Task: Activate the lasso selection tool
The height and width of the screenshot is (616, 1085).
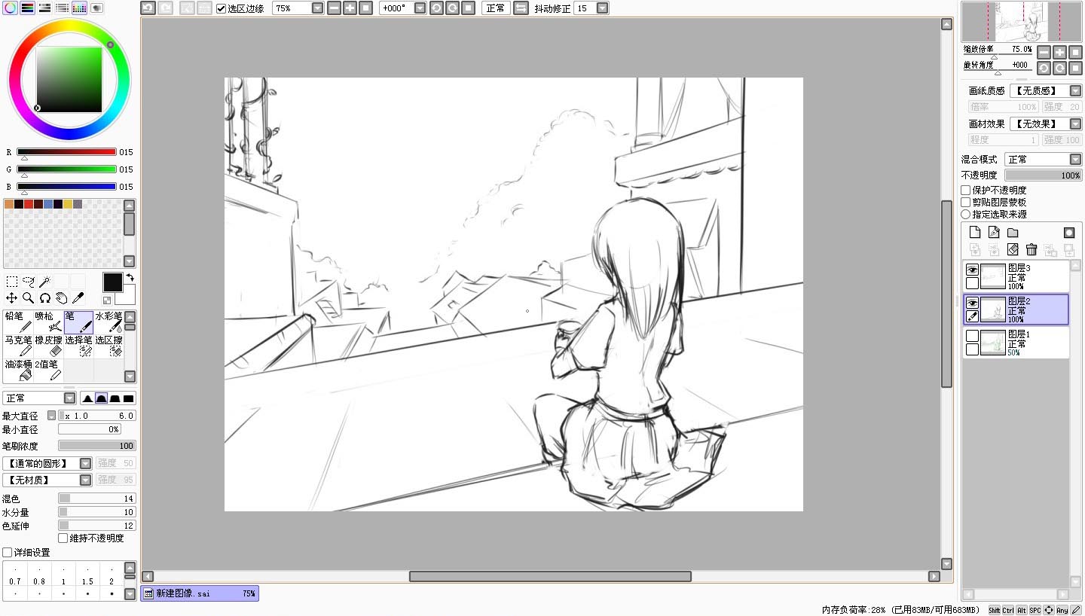Action: 28,282
